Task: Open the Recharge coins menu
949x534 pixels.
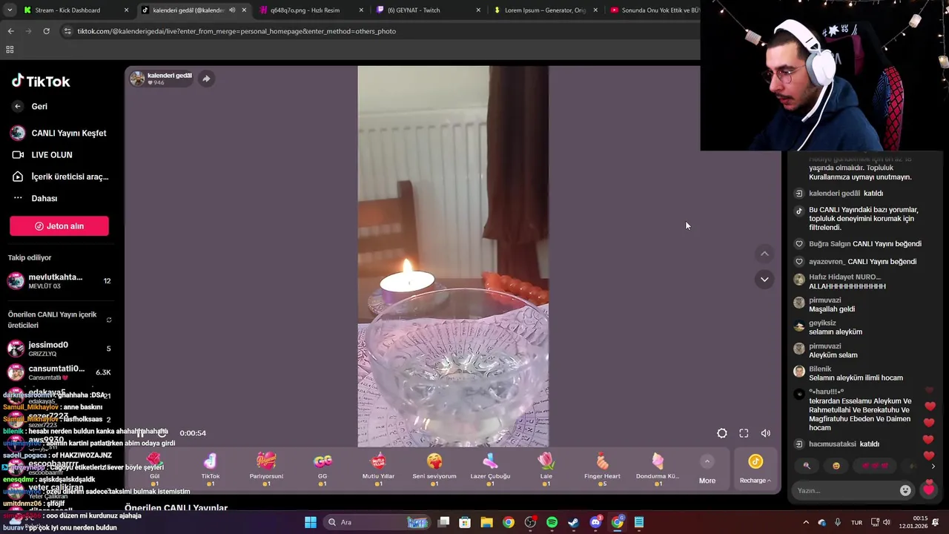Action: [x=755, y=470]
